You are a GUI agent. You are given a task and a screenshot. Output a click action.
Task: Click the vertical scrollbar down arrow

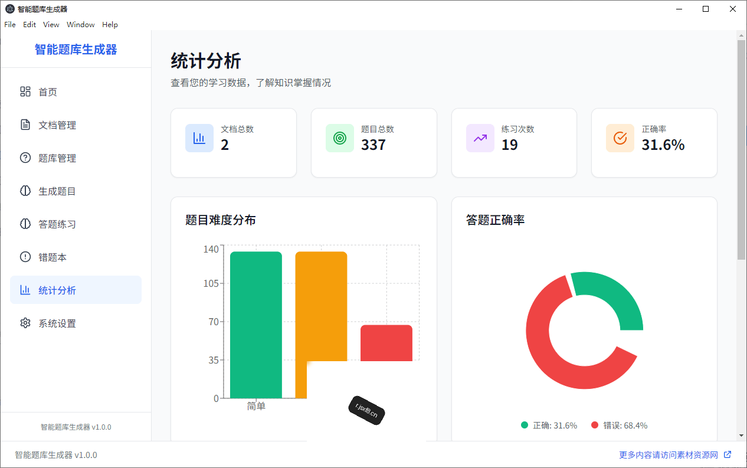coord(741,436)
